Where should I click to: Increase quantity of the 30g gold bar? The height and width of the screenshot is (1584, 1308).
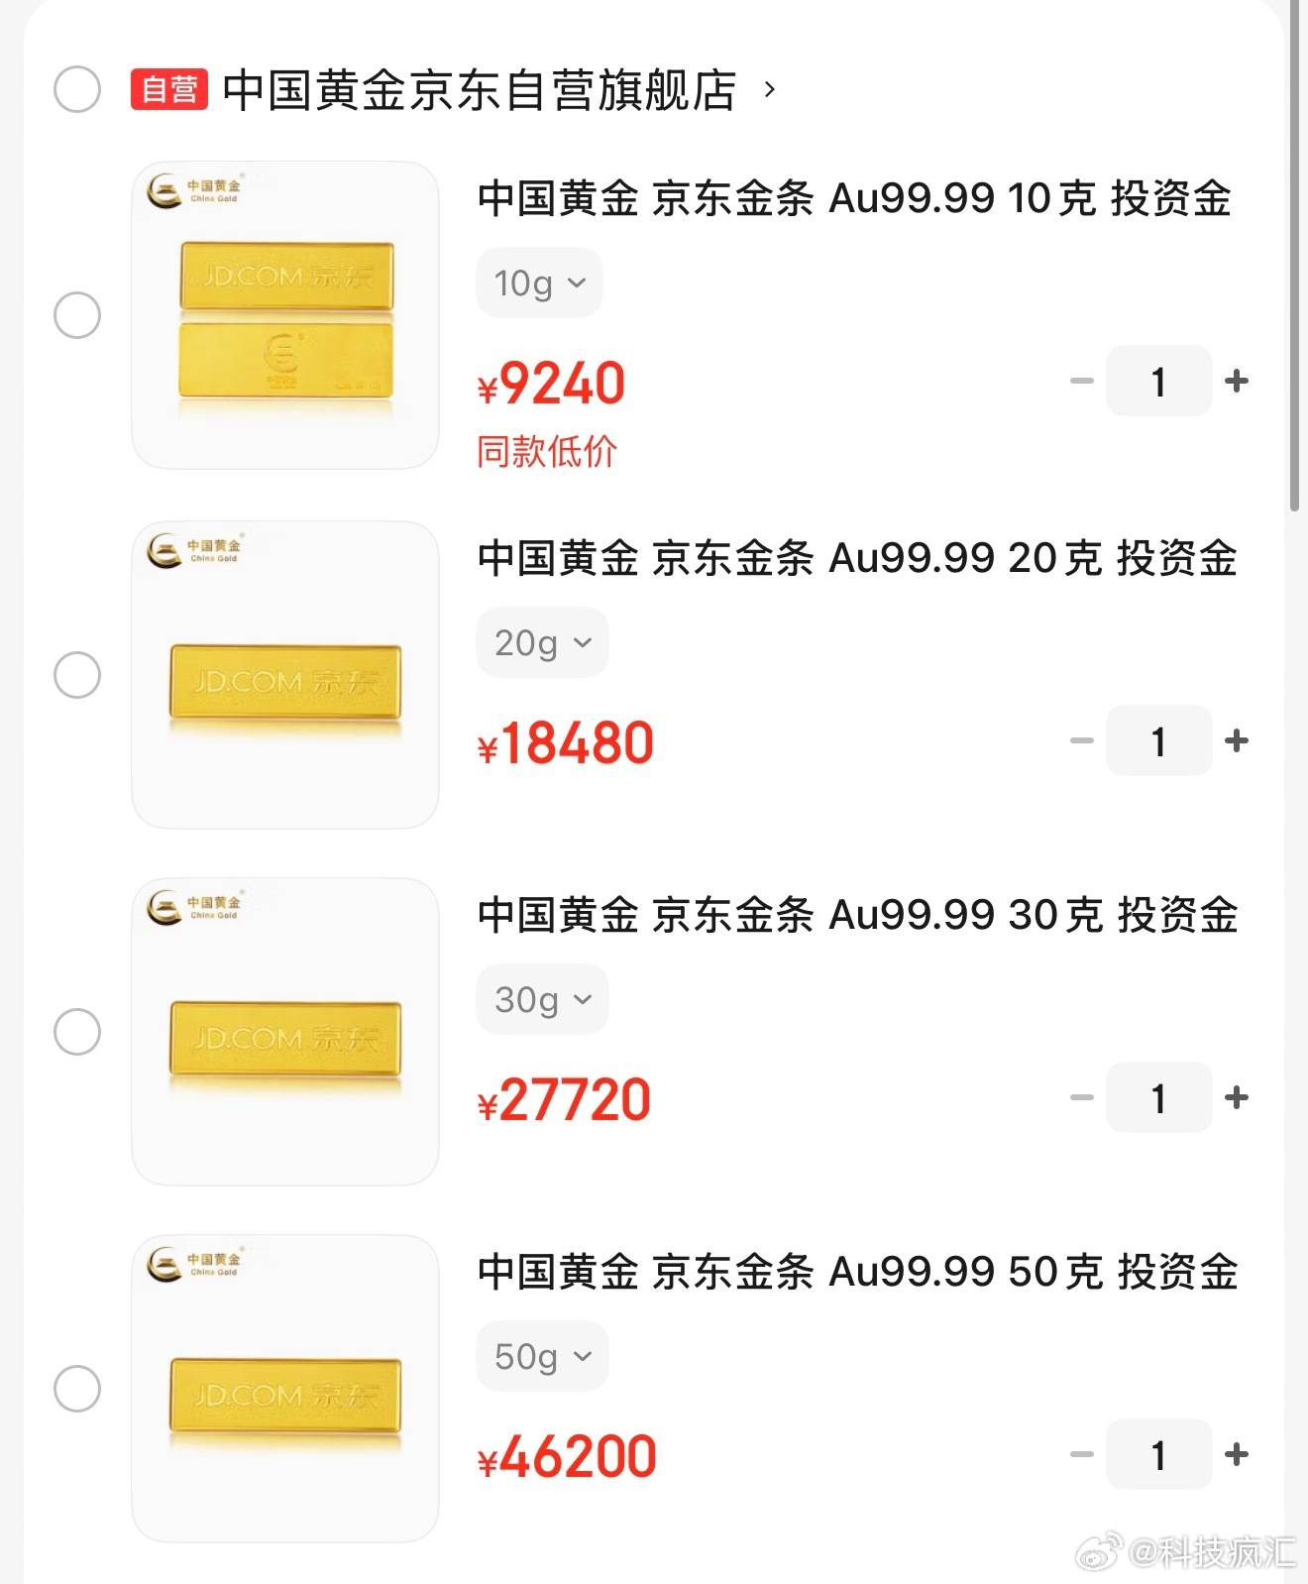[1236, 1097]
